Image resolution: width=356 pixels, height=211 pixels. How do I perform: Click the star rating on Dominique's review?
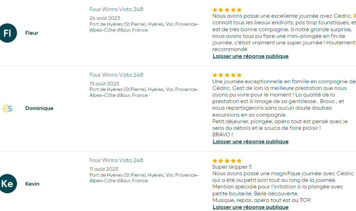(227, 75)
